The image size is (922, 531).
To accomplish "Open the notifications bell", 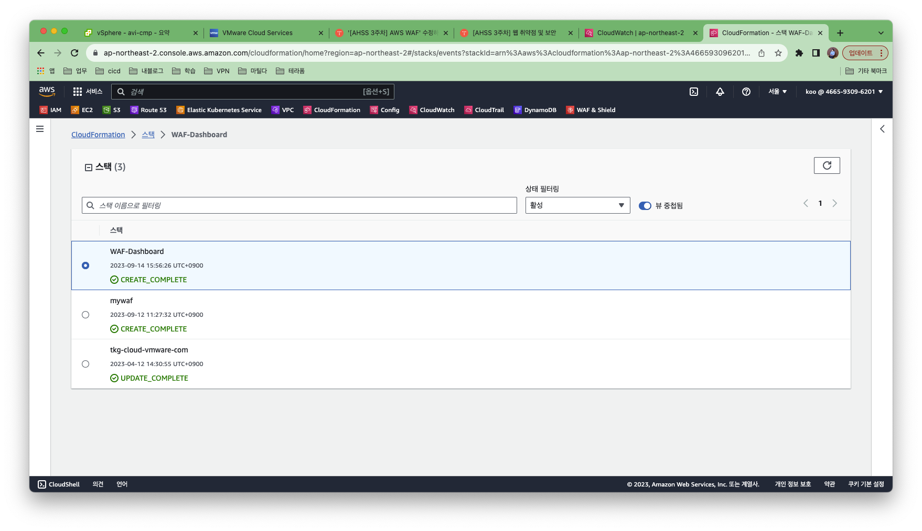I will tap(720, 92).
